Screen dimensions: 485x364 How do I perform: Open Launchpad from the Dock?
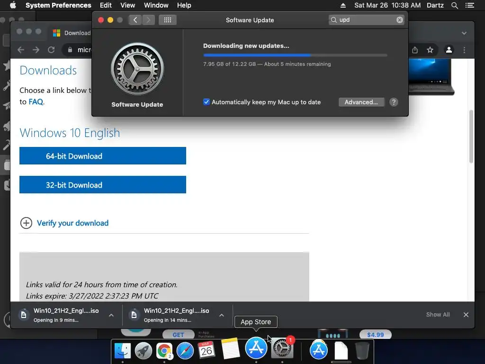143,350
